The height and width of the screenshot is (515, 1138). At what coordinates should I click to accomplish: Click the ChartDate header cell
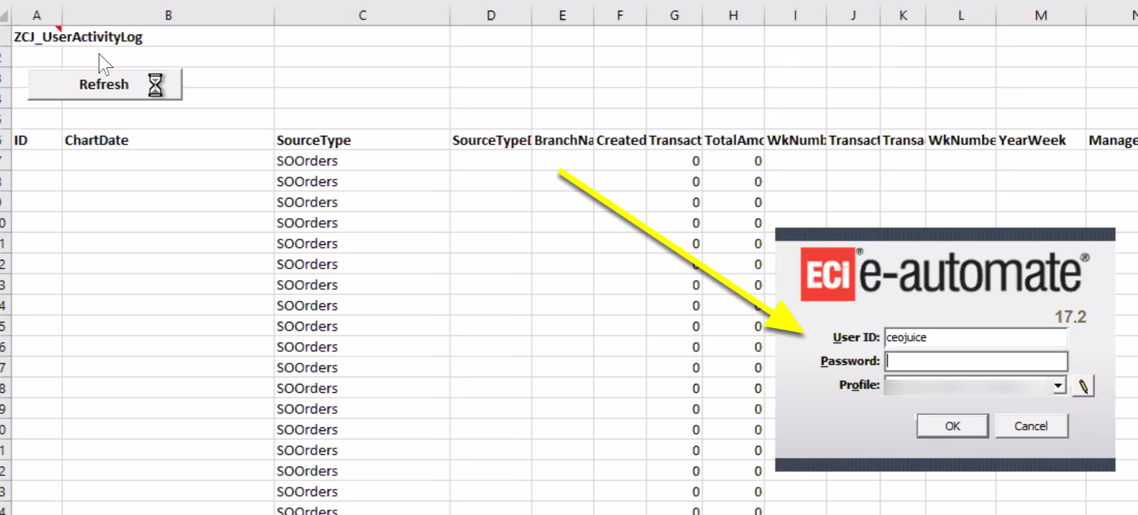(168, 140)
